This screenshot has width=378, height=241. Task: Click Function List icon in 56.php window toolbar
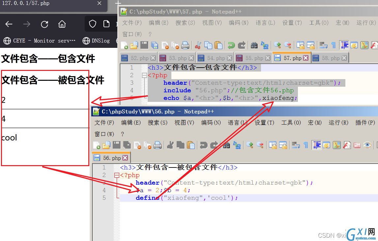347,145
